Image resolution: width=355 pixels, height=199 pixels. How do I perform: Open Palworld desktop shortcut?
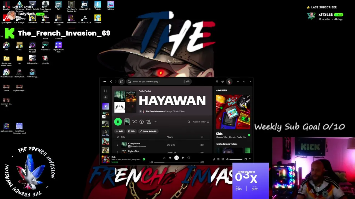coord(98,19)
